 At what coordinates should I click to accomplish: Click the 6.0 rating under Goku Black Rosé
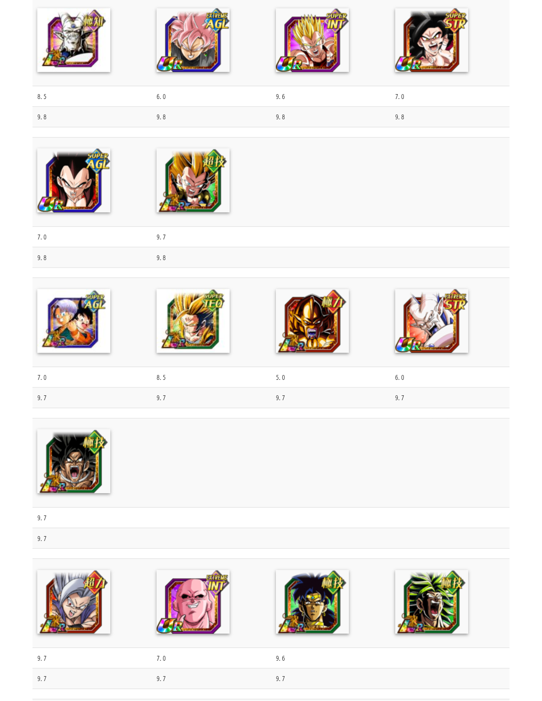point(161,97)
